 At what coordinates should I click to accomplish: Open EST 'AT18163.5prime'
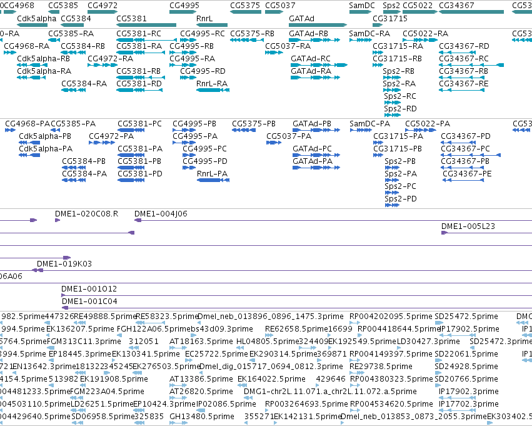[x=201, y=342]
